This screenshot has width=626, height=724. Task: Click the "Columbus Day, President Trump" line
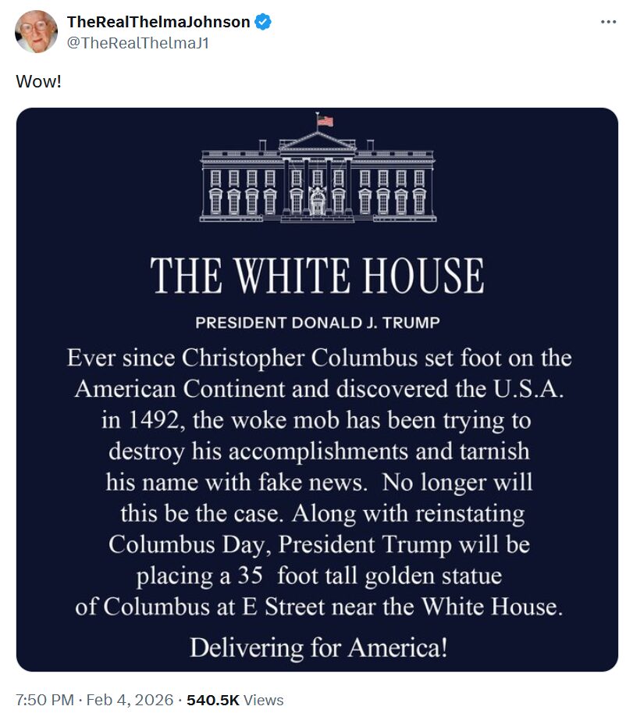(x=319, y=544)
